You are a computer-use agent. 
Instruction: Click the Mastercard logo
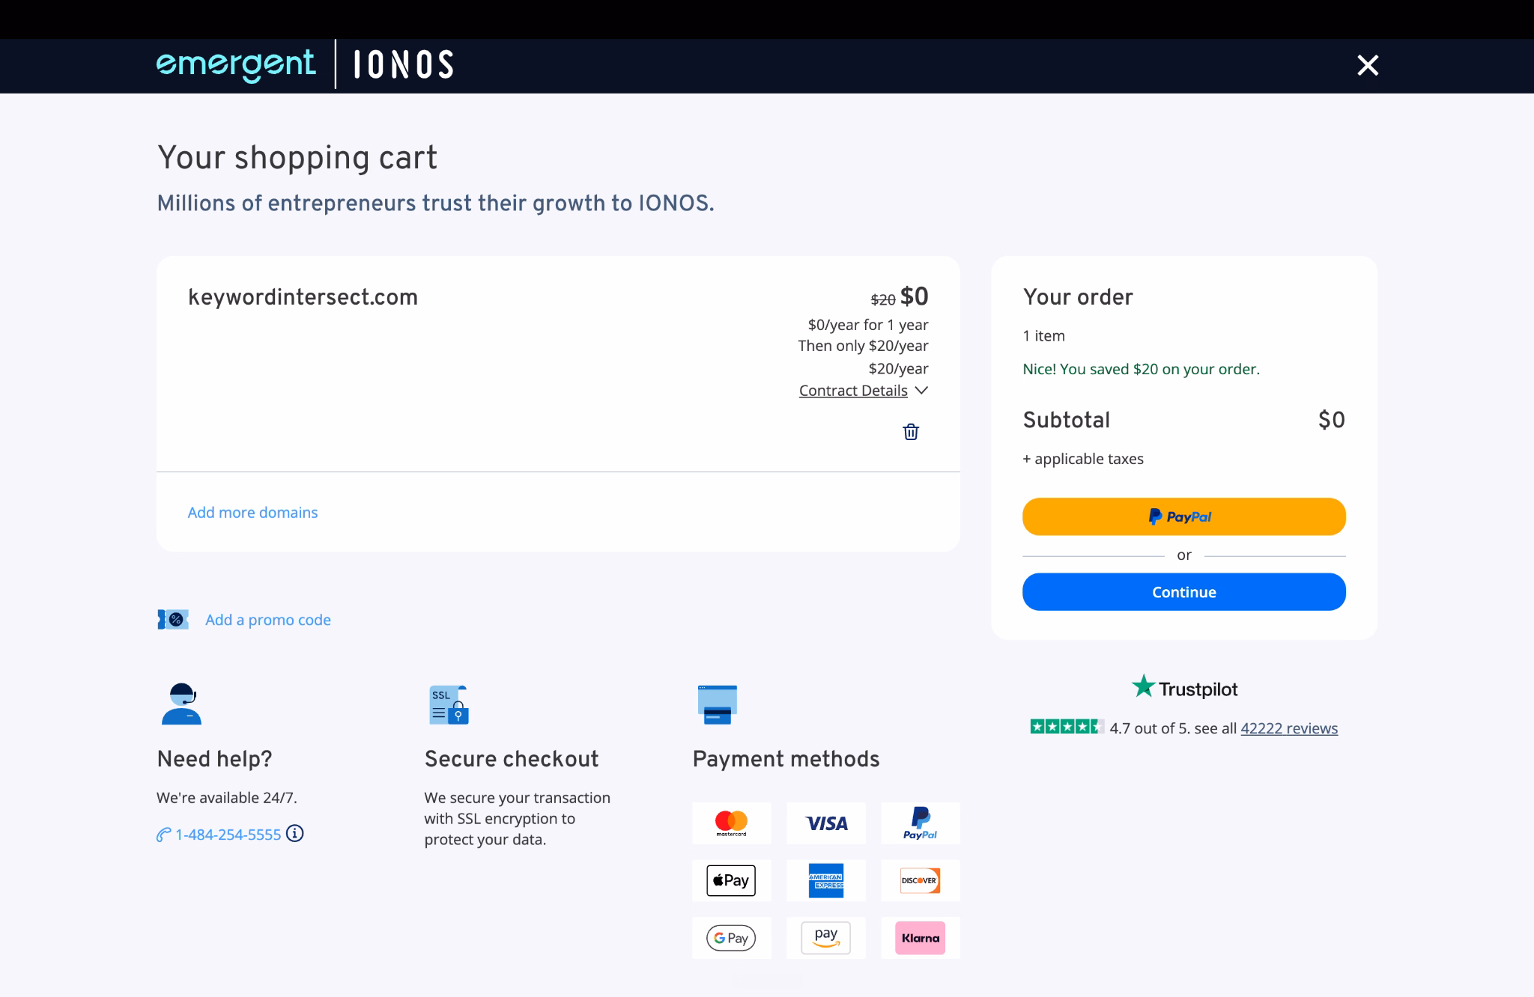pyautogui.click(x=731, y=823)
